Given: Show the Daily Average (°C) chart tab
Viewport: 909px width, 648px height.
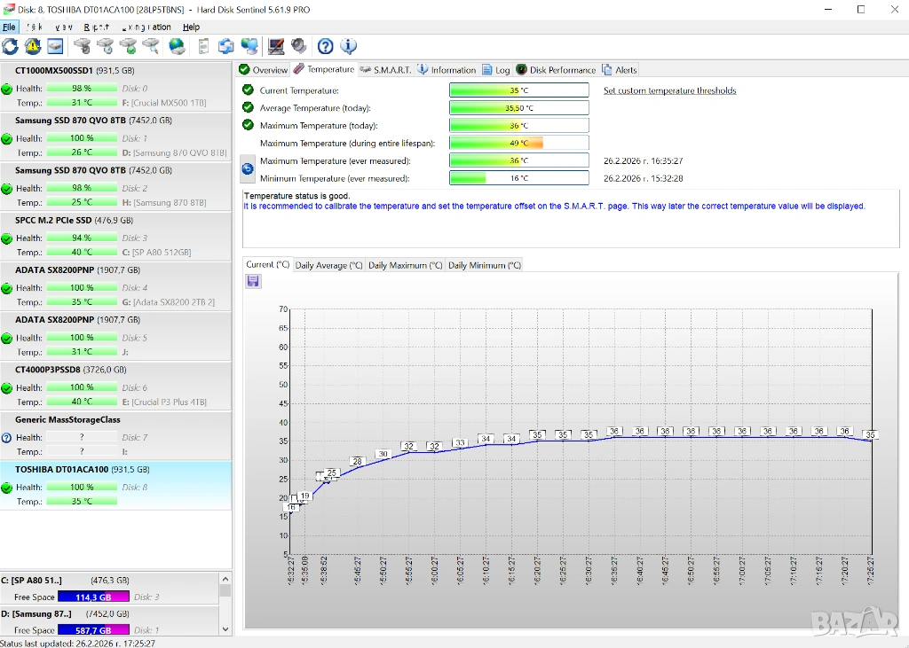Looking at the screenshot, I should (x=328, y=265).
